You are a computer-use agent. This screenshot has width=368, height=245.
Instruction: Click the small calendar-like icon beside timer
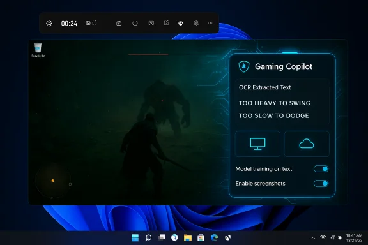click(x=95, y=23)
